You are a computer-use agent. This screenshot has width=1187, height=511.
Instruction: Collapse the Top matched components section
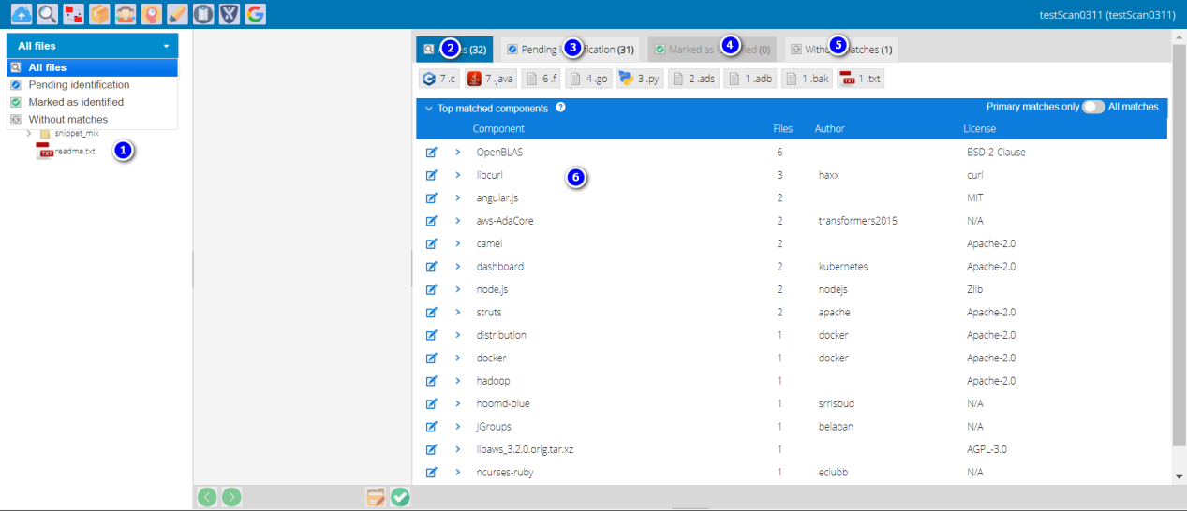coord(429,109)
